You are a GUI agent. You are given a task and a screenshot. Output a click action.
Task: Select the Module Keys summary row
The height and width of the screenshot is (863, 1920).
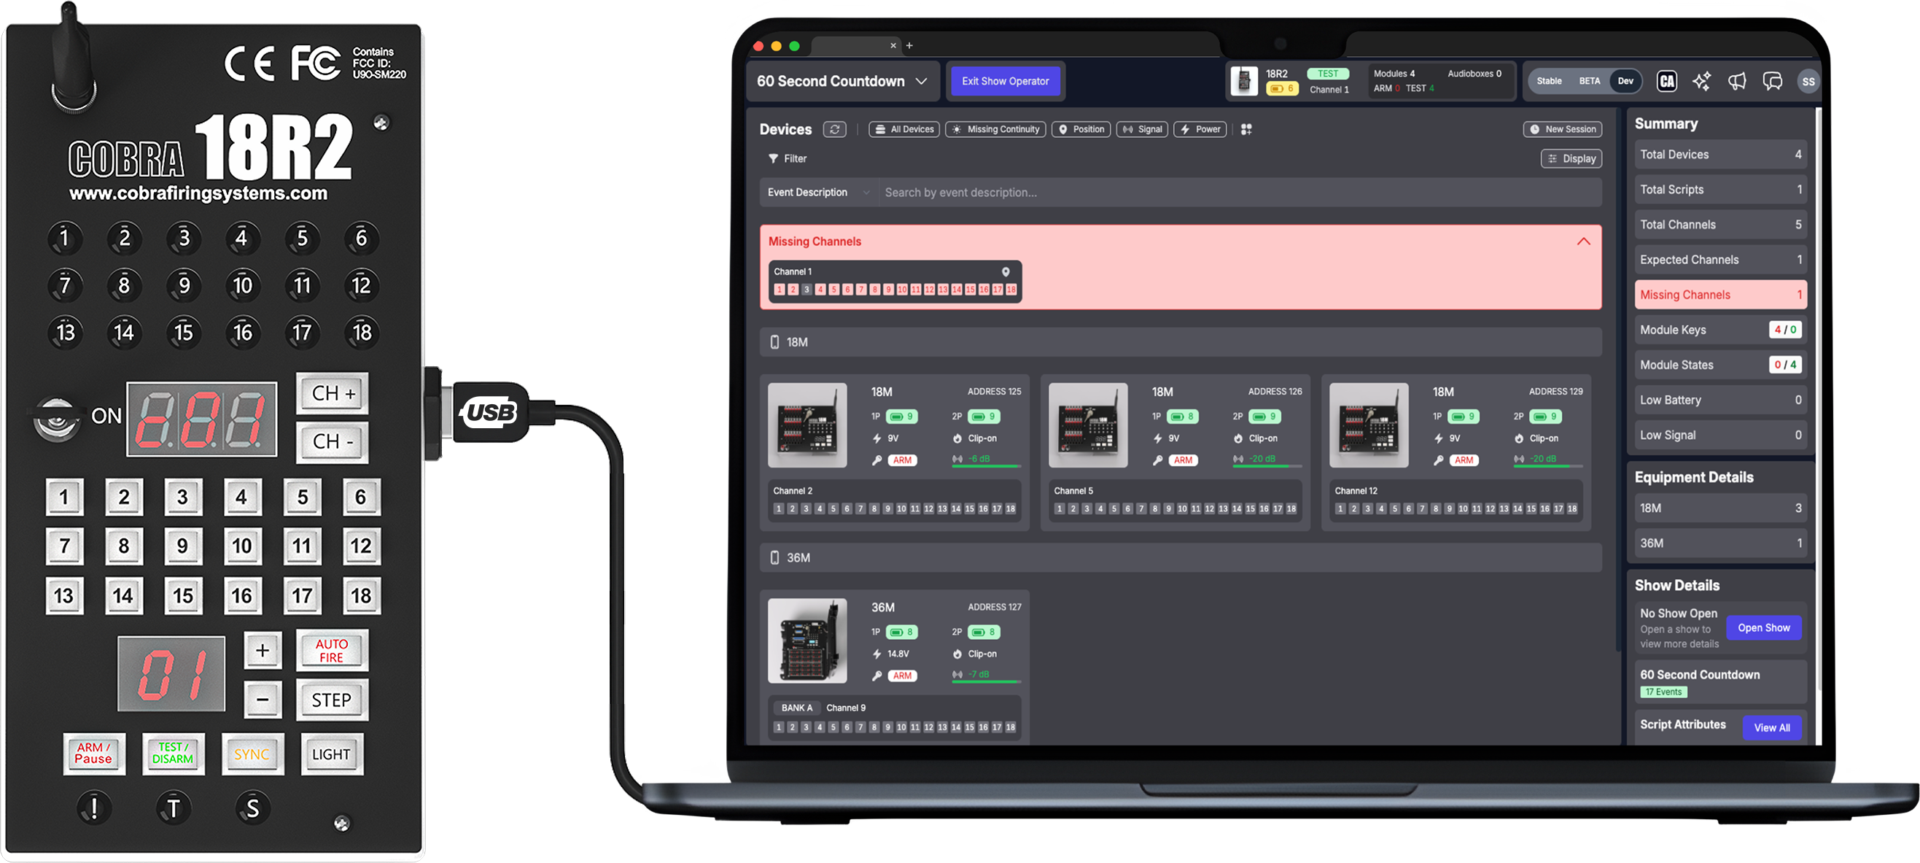(1719, 330)
